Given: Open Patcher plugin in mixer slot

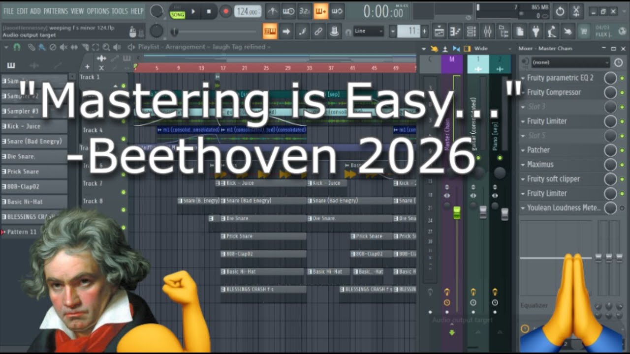Looking at the screenshot, I should [538, 150].
